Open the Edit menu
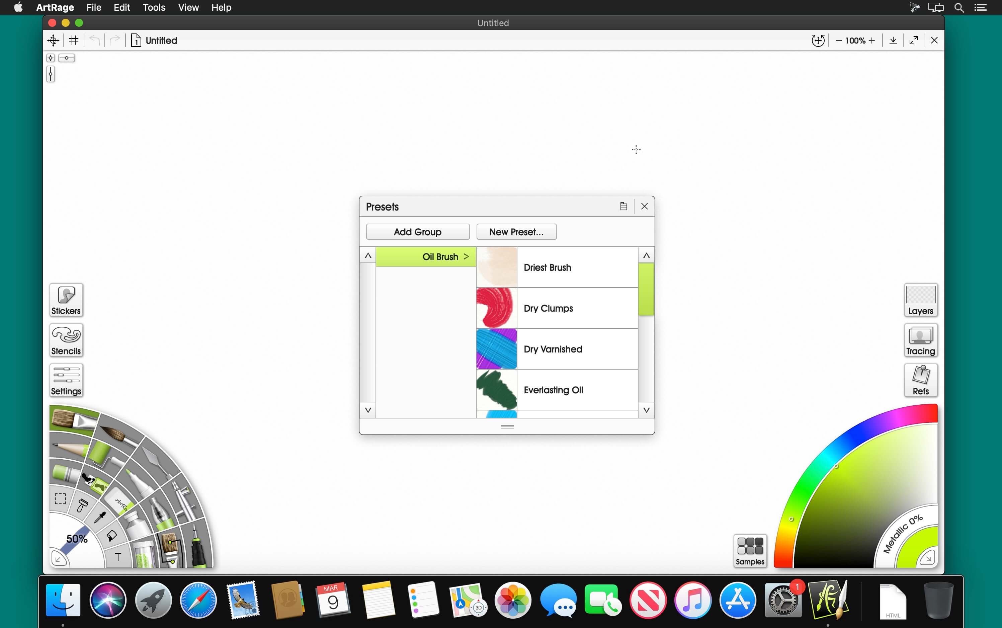This screenshot has width=1002, height=628. coord(122,7)
